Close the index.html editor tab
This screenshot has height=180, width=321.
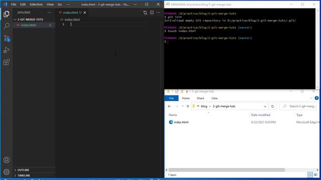pyautogui.click(x=85, y=12)
